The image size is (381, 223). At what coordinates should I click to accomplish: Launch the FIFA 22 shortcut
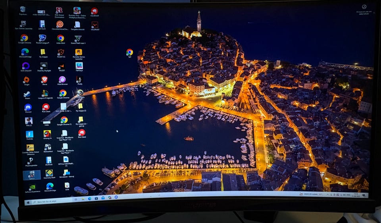point(29,122)
